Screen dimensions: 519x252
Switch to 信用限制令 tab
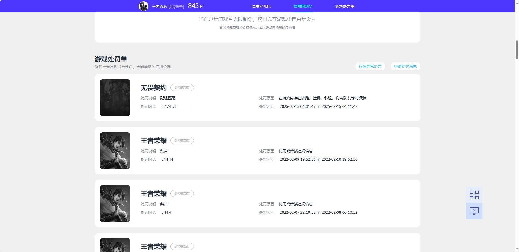click(x=303, y=6)
